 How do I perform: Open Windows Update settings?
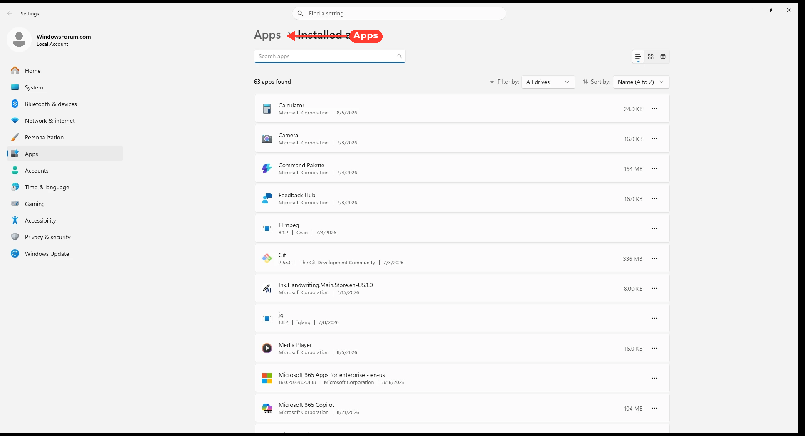[65, 254]
